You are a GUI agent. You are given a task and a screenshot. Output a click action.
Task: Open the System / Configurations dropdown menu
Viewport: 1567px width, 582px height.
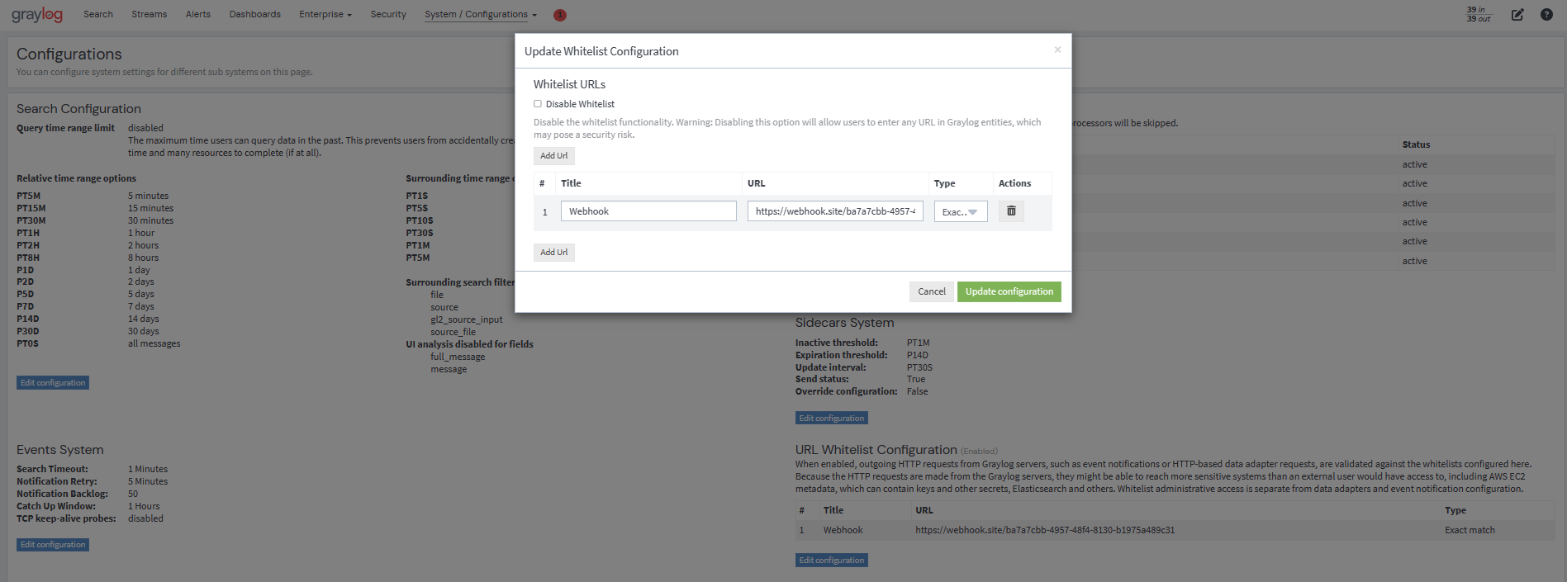tap(481, 14)
